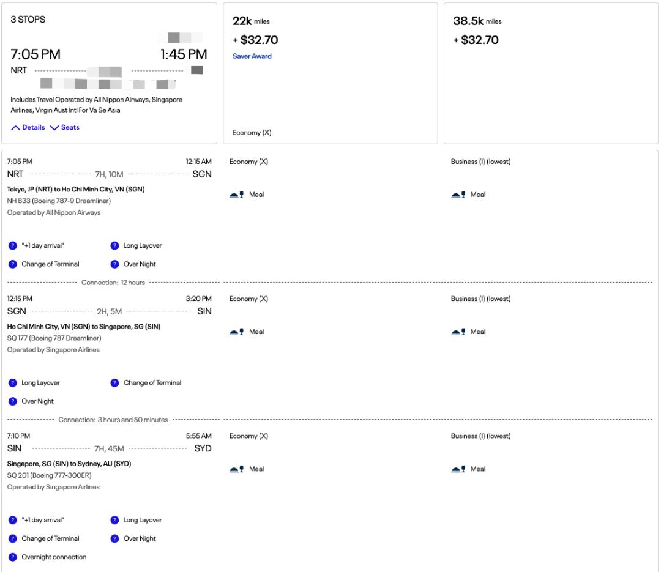Click help icon beside Overnight connection

12,557
